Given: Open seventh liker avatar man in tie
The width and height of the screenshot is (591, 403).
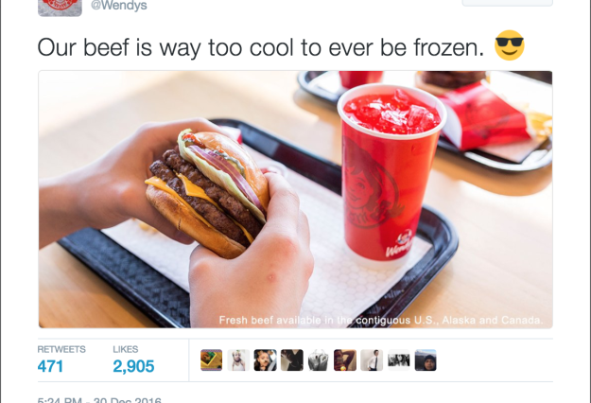Looking at the screenshot, I should coord(372,360).
